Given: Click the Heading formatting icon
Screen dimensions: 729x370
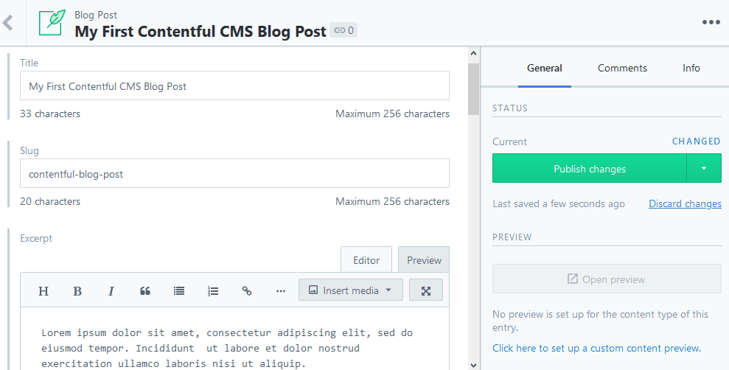Looking at the screenshot, I should point(43,291).
